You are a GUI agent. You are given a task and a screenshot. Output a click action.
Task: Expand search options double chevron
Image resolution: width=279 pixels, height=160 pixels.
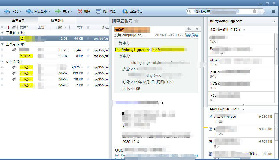[x=261, y=11]
